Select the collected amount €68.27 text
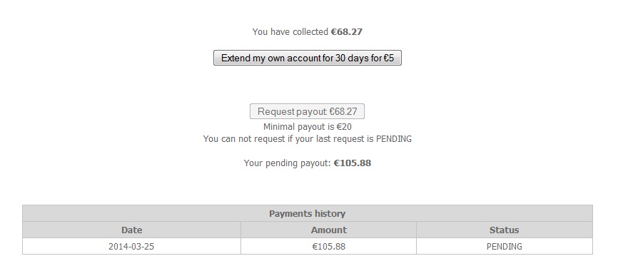623x271 pixels. point(347,32)
